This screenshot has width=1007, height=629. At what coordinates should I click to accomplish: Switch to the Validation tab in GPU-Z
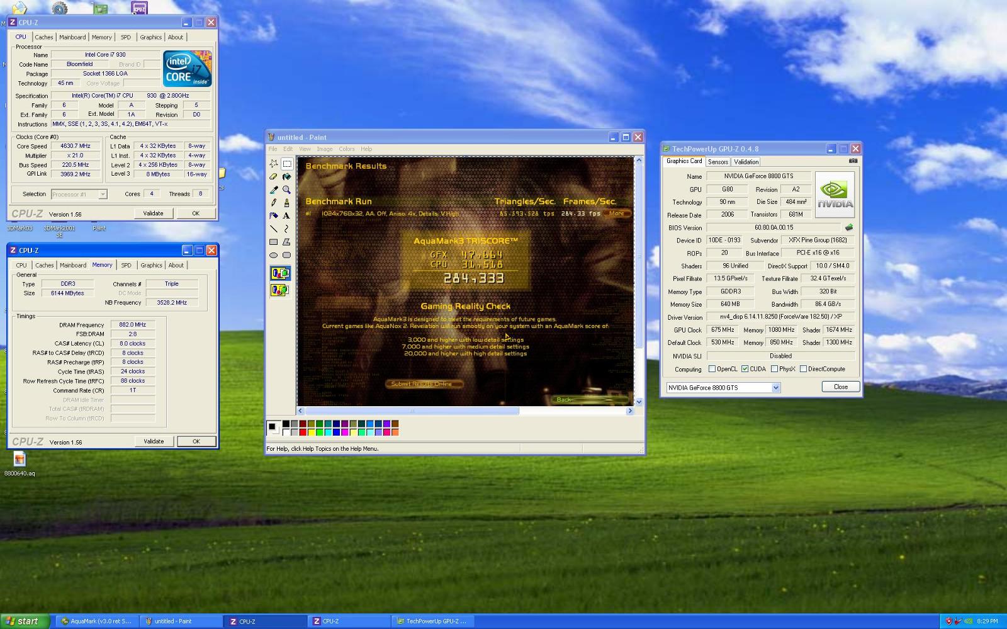[x=746, y=162]
